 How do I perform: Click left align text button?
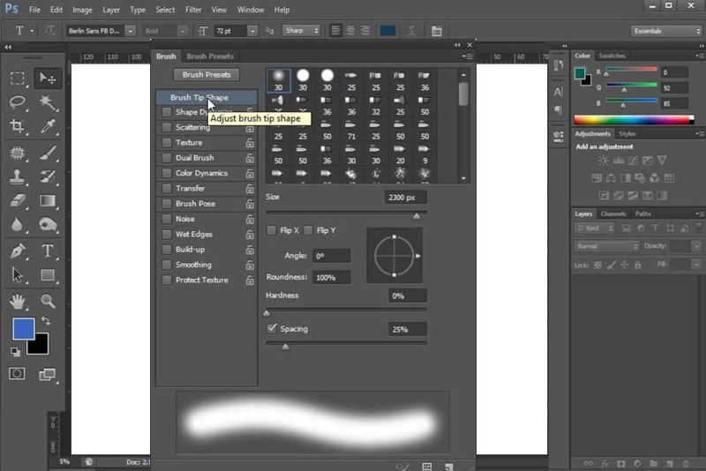[335, 31]
